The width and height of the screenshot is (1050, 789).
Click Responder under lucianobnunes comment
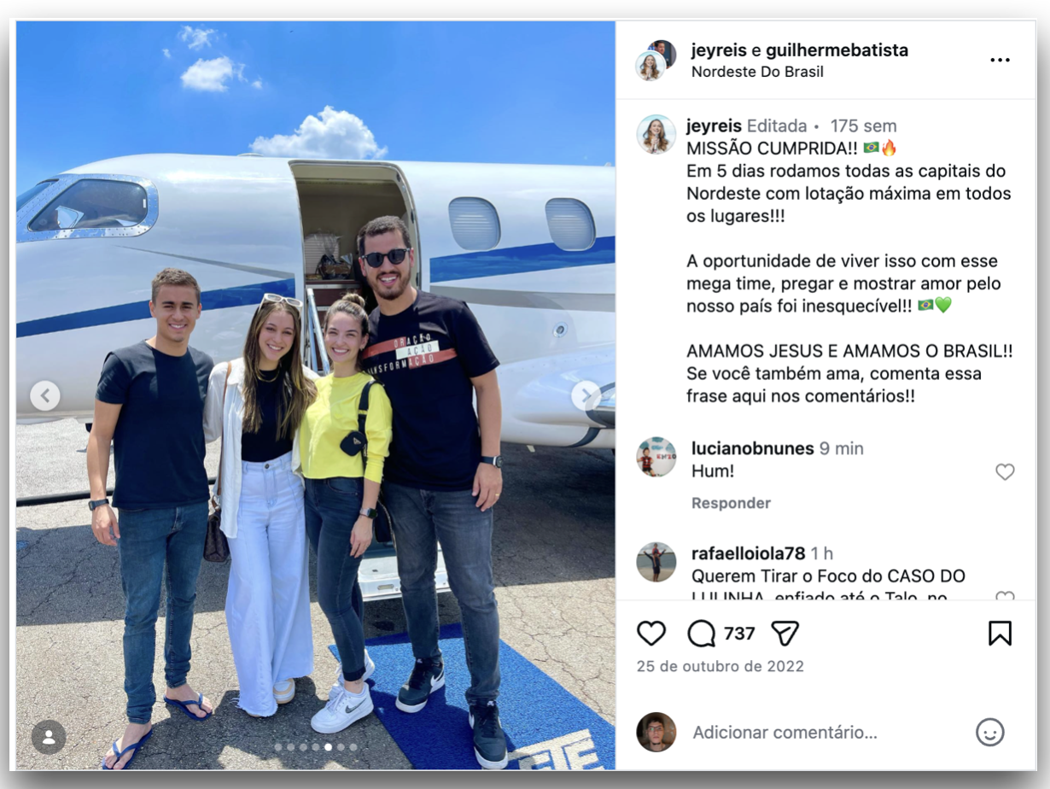(x=731, y=503)
